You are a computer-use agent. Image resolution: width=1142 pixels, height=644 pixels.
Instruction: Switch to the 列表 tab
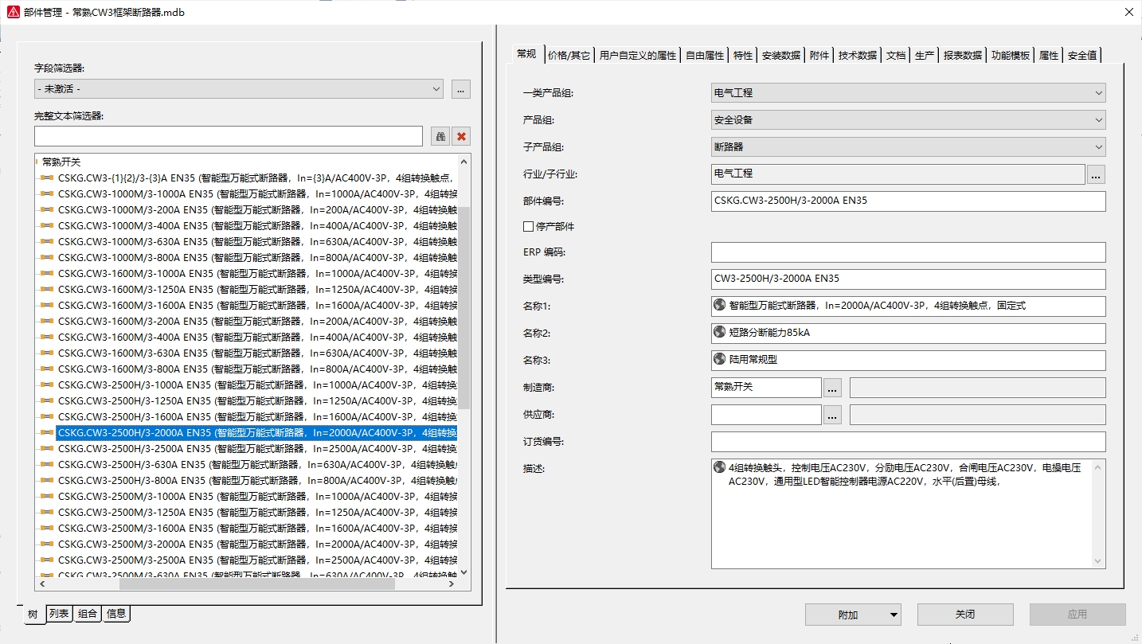tap(60, 614)
